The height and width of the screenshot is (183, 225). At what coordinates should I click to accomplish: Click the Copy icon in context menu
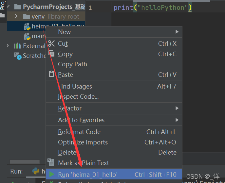point(51,54)
